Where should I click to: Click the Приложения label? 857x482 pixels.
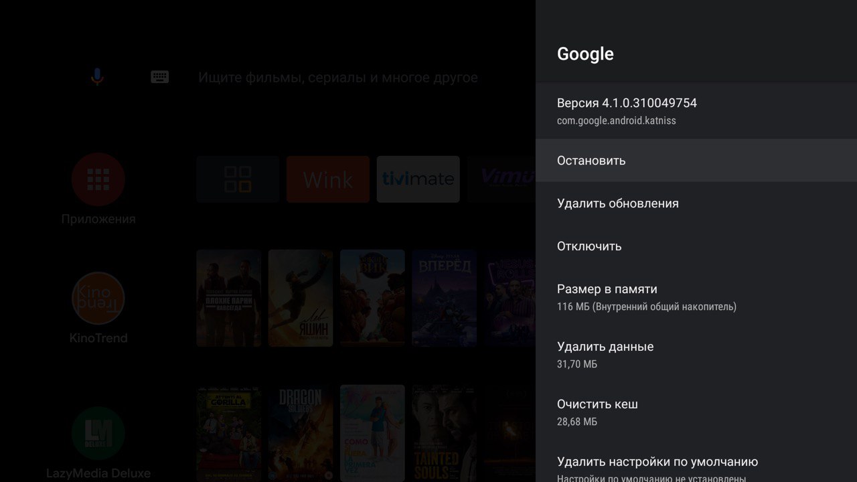coord(98,219)
